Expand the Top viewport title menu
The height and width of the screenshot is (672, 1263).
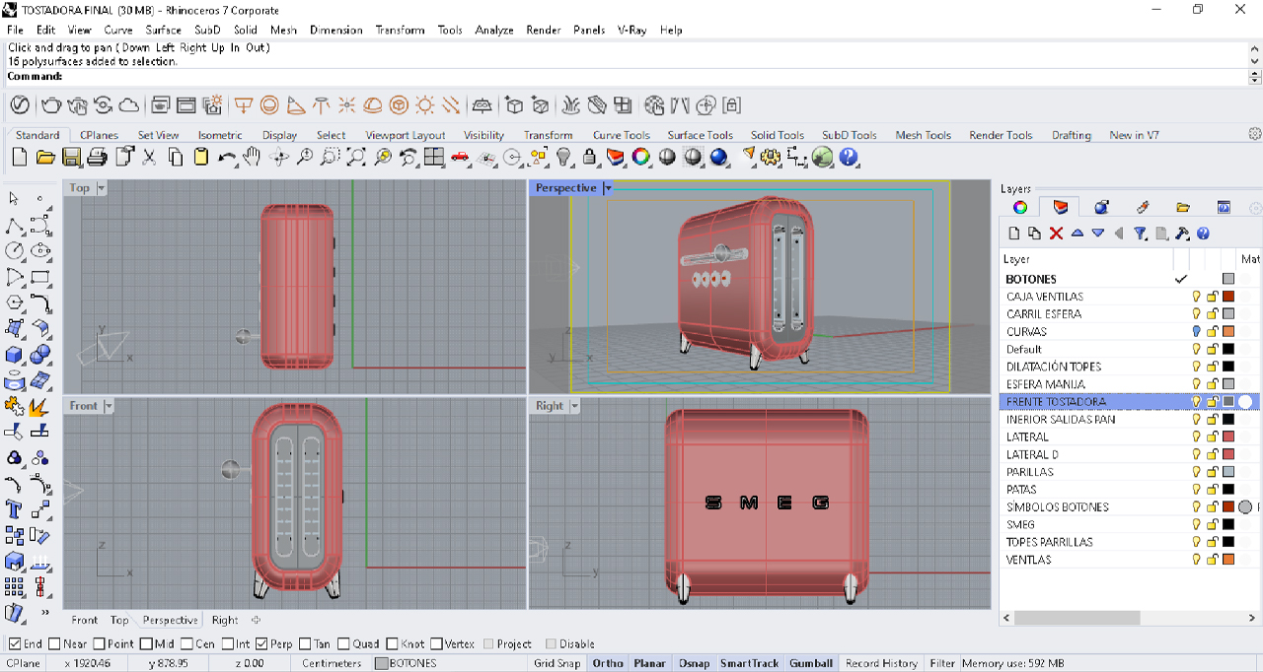pyautogui.click(x=101, y=188)
